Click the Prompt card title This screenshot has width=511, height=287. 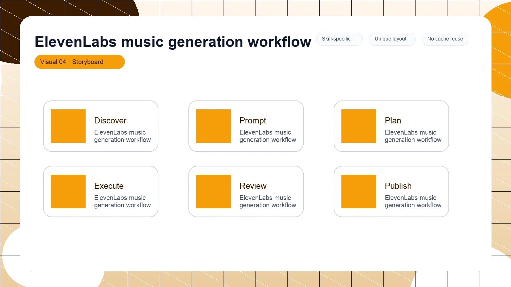click(x=253, y=121)
